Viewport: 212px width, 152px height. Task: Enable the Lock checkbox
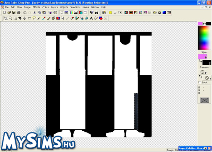pyautogui.click(x=200, y=82)
